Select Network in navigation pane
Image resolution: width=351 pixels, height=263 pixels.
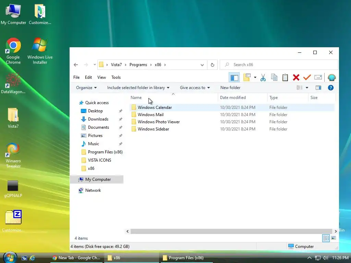click(93, 190)
